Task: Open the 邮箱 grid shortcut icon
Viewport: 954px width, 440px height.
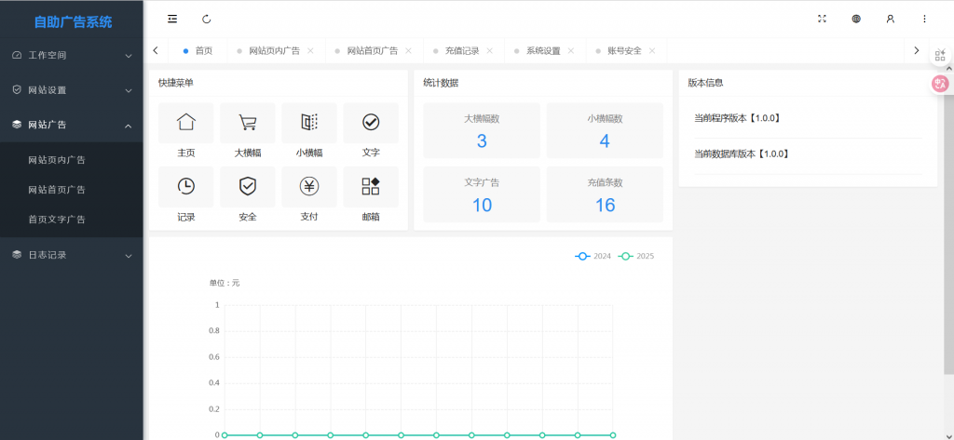Action: point(371,187)
